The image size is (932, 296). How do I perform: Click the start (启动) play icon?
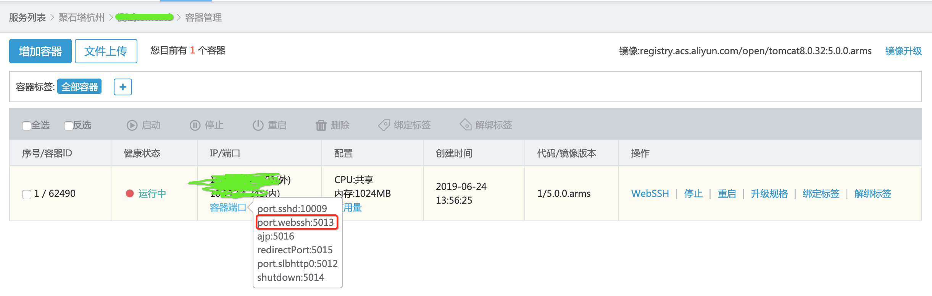point(132,125)
